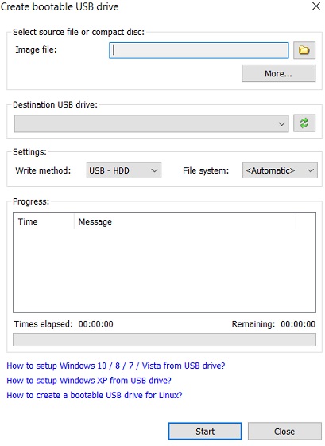Open Windows 10 / 8 / 7 / Vista setup link

pos(115,366)
